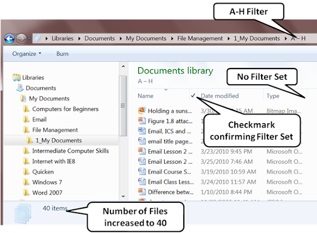Image resolution: width=317 pixels, height=233 pixels.
Task: Open the Word 2007 folder
Action: (x=48, y=193)
